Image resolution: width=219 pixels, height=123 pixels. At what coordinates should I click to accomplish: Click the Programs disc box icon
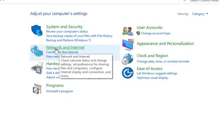coord(37,88)
